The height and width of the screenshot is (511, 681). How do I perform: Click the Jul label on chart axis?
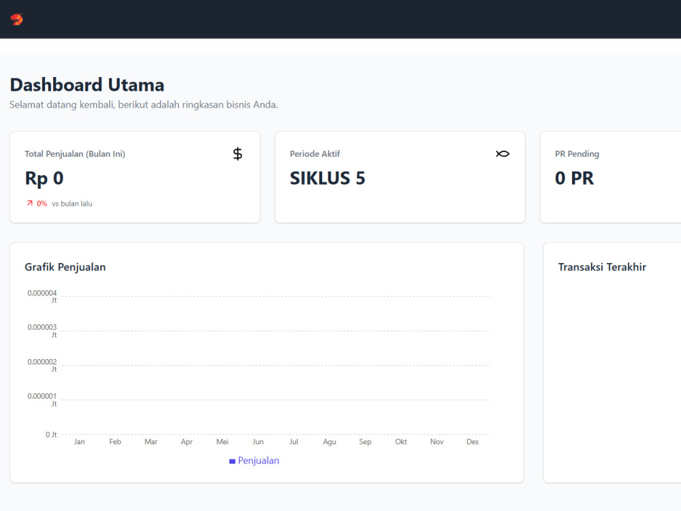point(294,442)
